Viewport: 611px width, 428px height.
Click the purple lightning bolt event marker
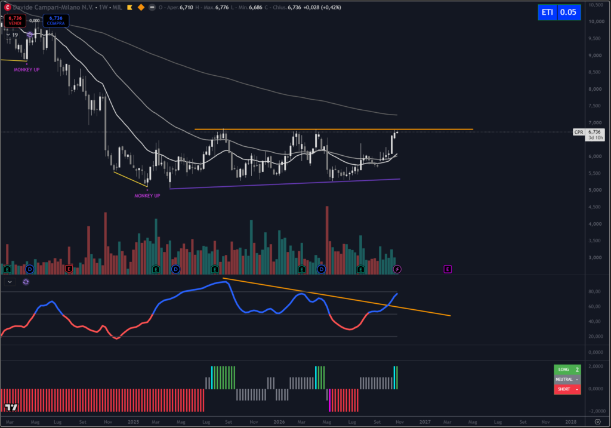[x=397, y=269]
